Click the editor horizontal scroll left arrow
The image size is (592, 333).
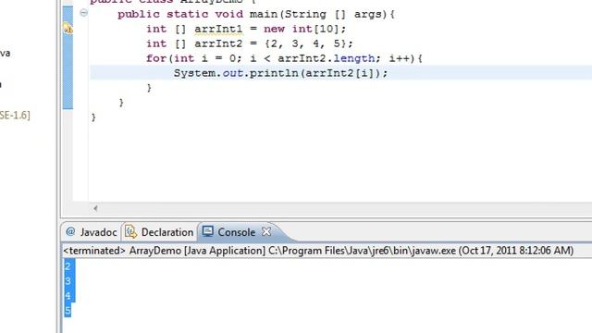(95, 208)
